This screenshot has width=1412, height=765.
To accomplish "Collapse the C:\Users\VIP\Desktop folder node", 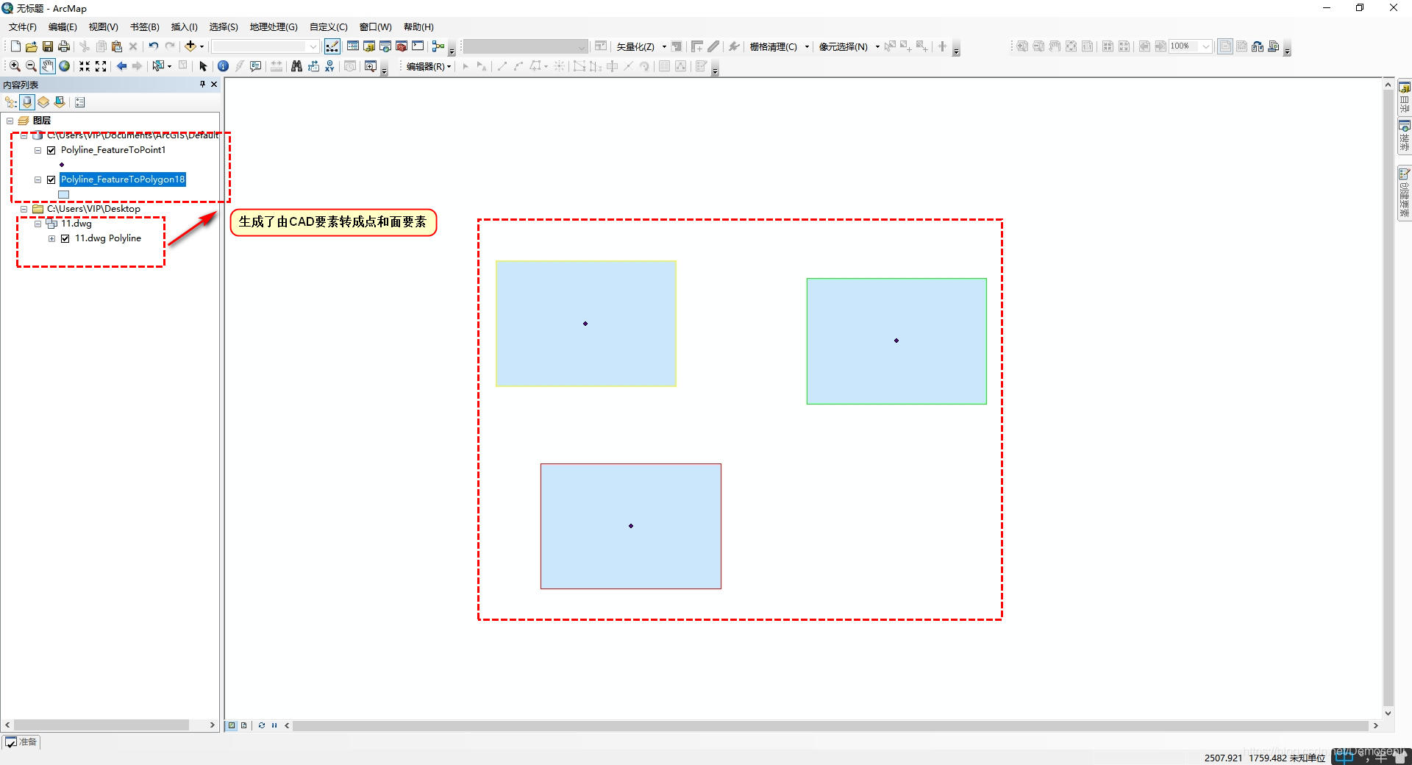I will [24, 209].
